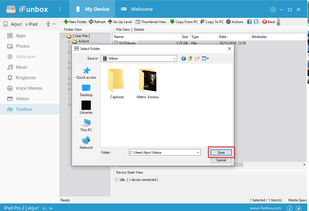Switch to My Device tab
309x211 pixels.
pyautogui.click(x=92, y=9)
